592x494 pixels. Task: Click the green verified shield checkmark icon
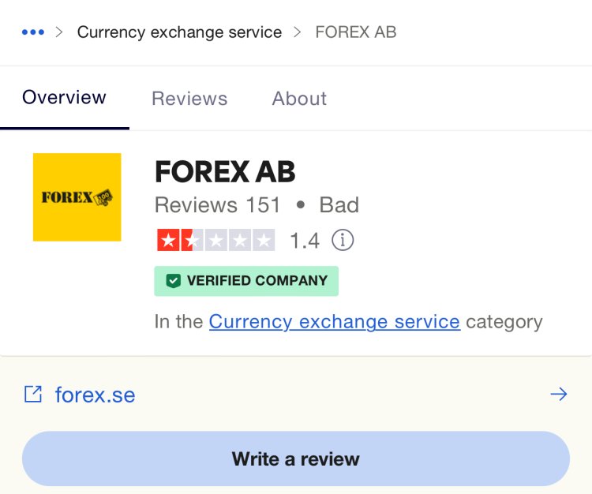[x=173, y=281]
